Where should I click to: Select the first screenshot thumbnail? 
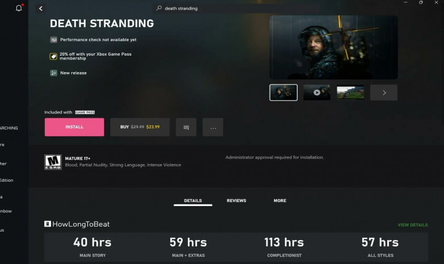(283, 93)
